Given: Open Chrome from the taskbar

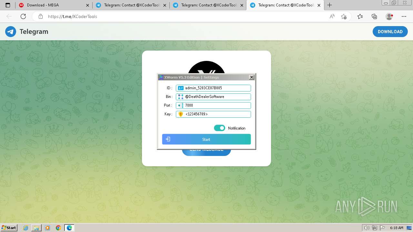Looking at the screenshot, I should coord(58,228).
